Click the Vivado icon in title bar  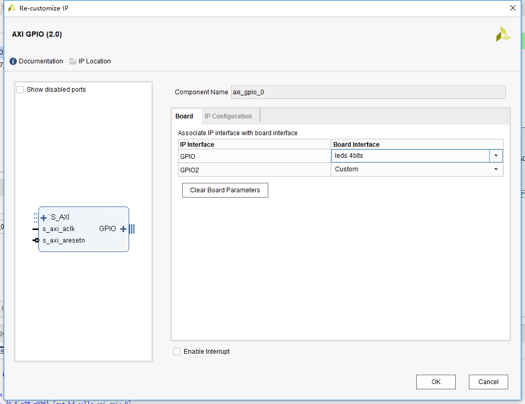pyautogui.click(x=12, y=8)
